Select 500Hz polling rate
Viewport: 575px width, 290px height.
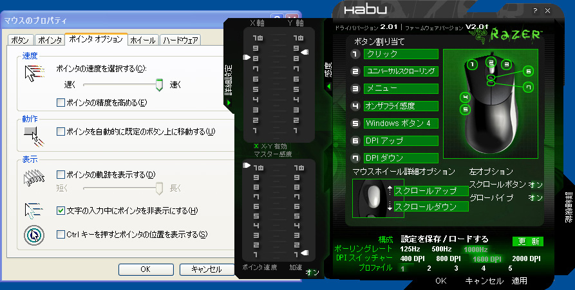(442, 249)
